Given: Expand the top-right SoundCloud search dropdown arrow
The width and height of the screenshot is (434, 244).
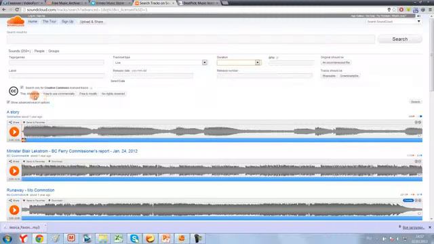Looking at the screenshot, I should tap(419, 21).
